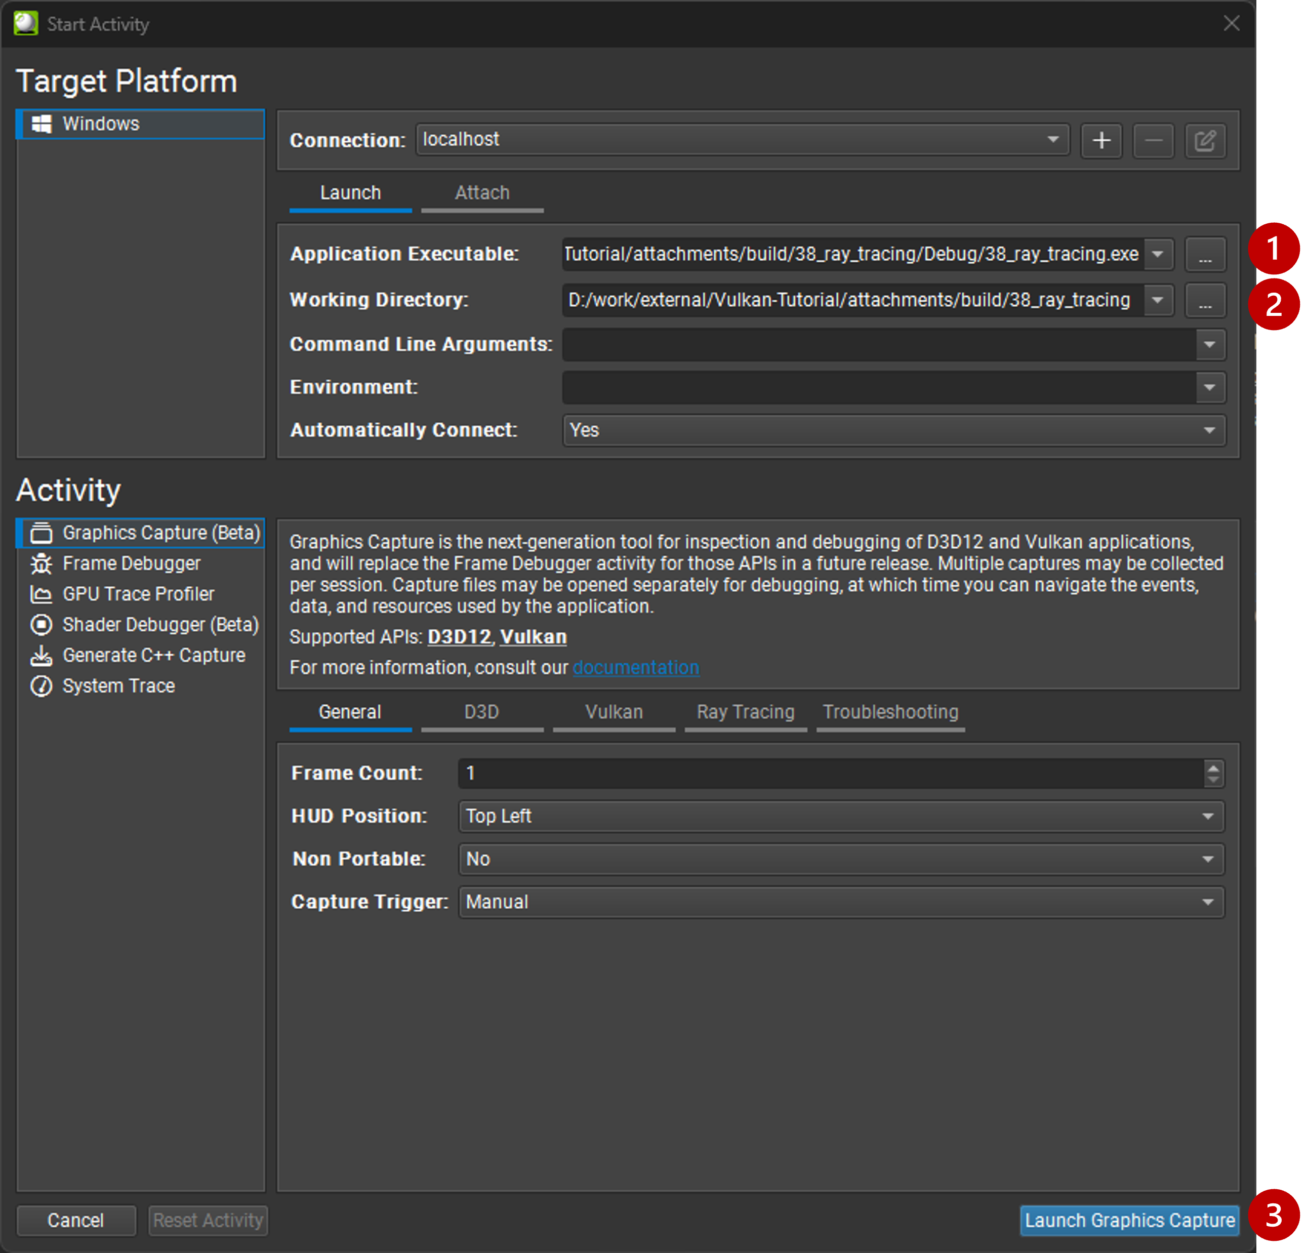Open the System Trace activity
Screen dimensions: 1307x1253
118,685
